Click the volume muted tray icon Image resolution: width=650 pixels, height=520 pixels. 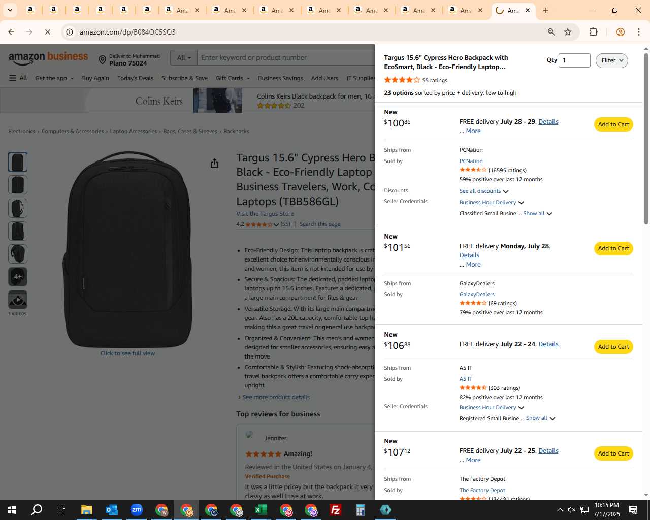[572, 510]
